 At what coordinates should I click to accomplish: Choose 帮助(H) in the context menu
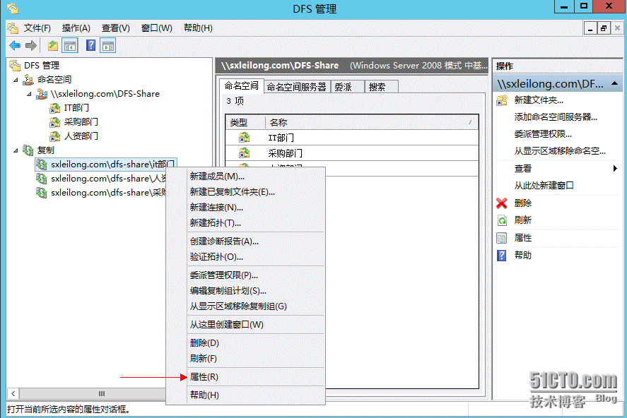tap(256, 395)
